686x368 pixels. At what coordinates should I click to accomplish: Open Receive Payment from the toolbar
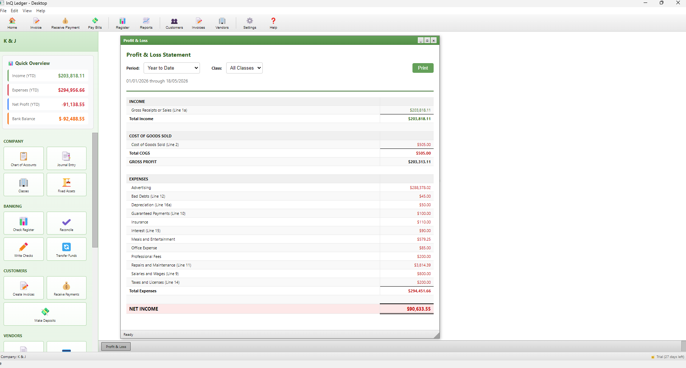point(65,23)
